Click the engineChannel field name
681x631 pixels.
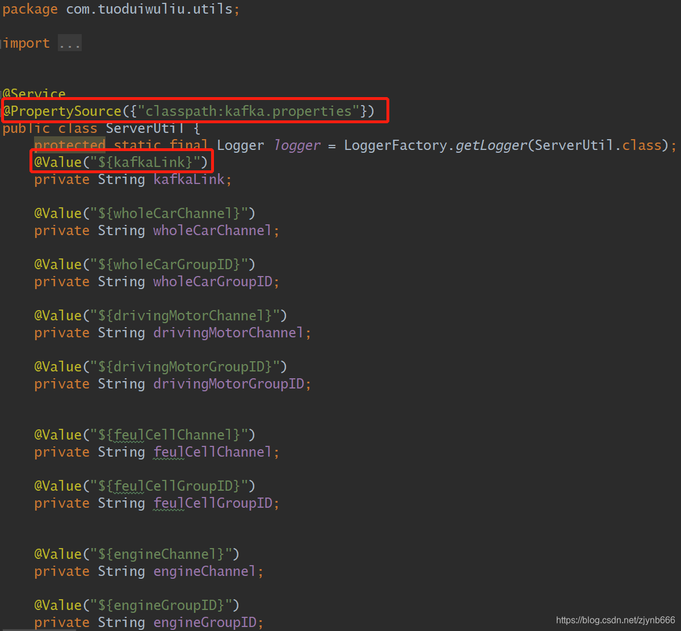tap(205, 571)
